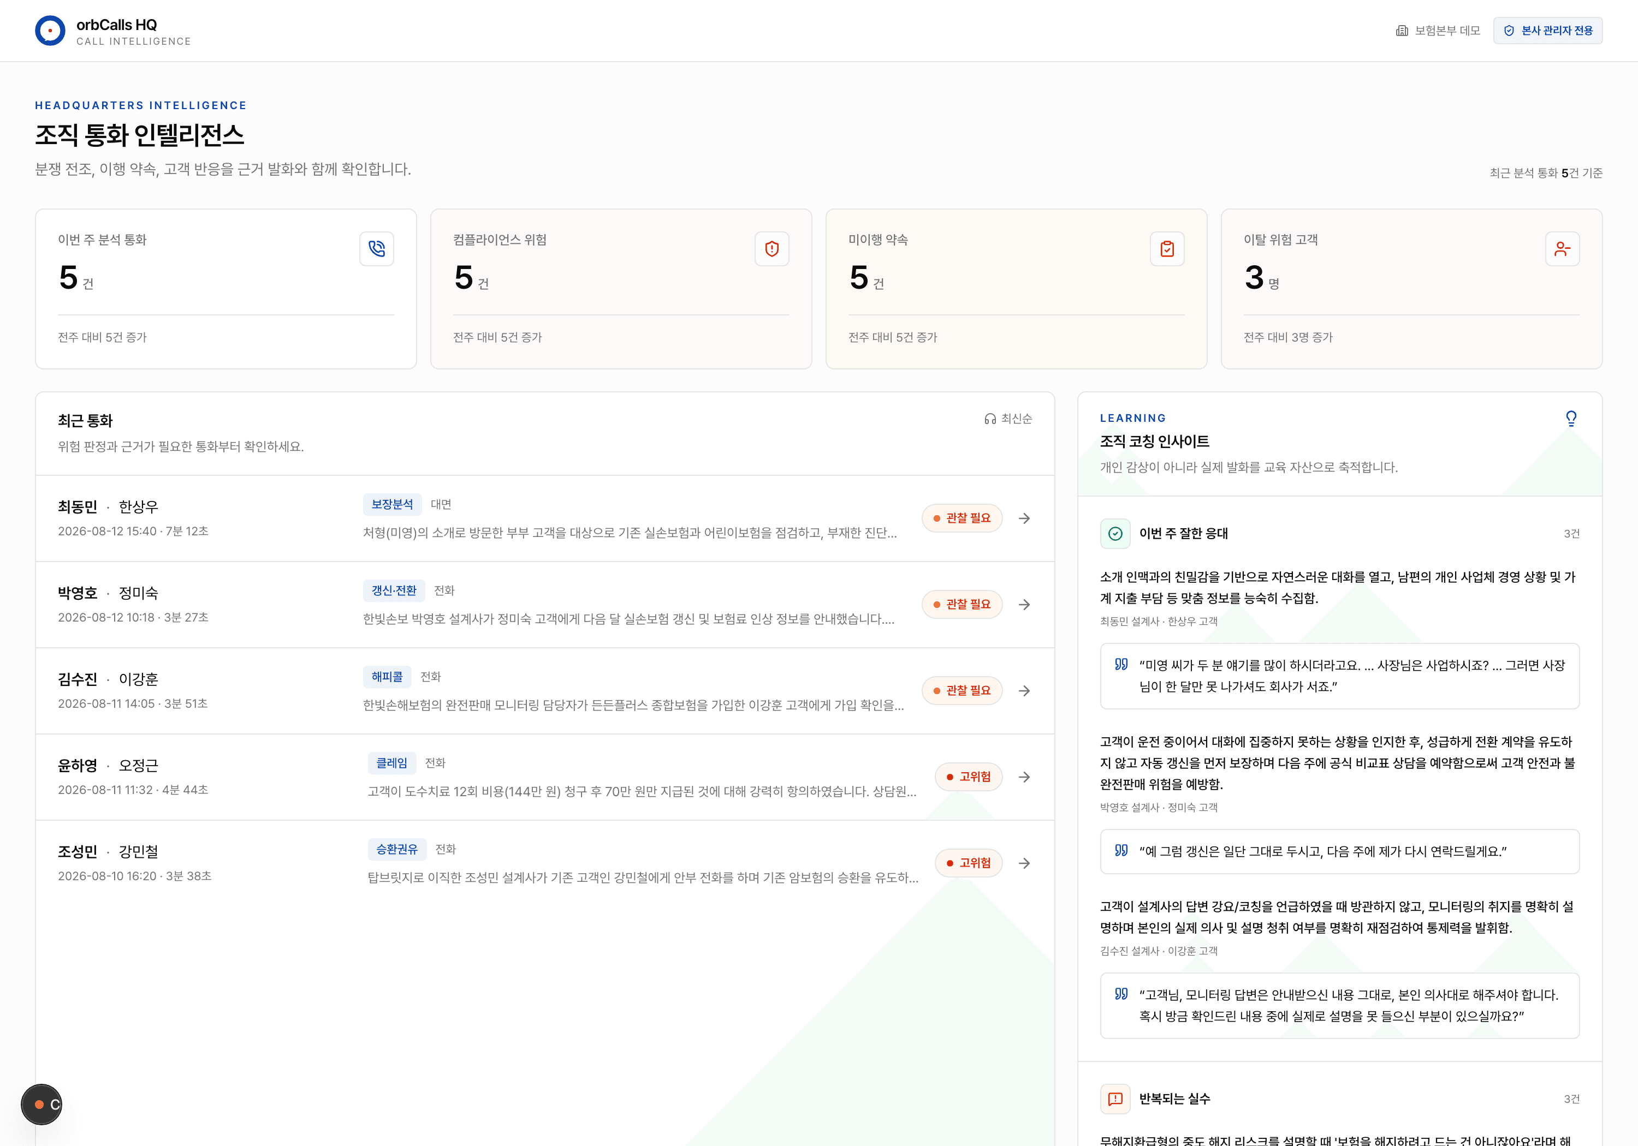This screenshot has width=1638, height=1146.
Task: Click the 최근 통화 section title
Action: pos(85,421)
